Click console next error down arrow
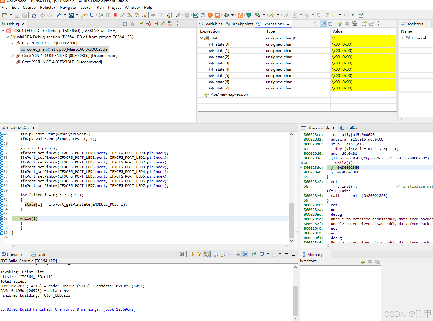Viewport: 433px width, 321px height. coord(192,254)
